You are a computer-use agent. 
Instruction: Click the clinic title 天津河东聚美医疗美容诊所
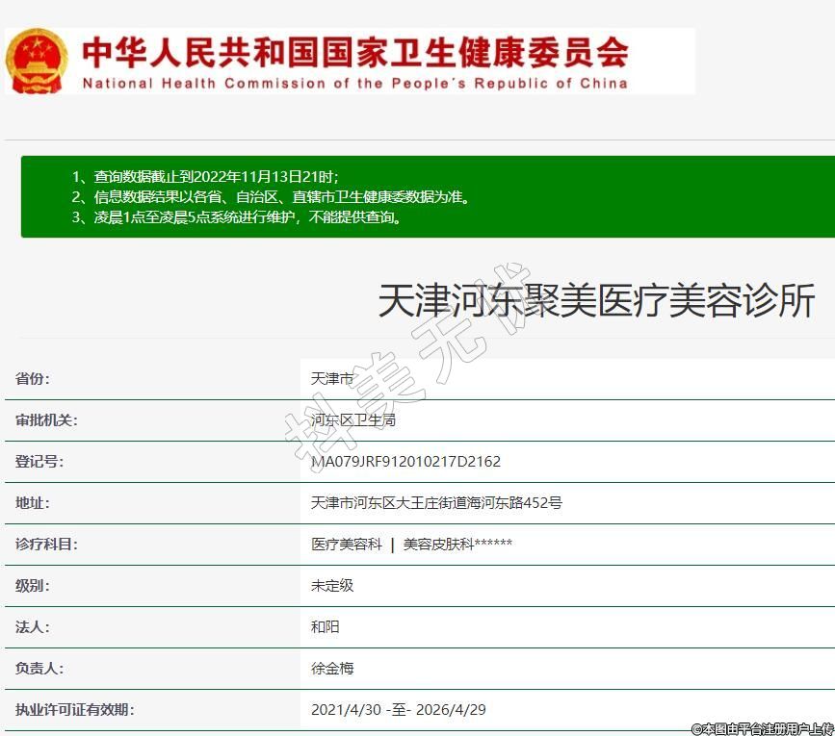[x=596, y=301]
